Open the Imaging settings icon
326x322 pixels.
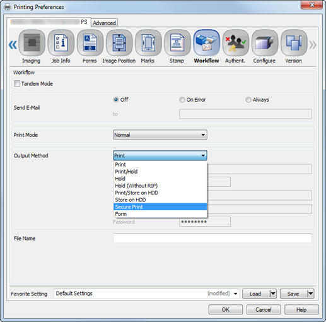click(32, 43)
